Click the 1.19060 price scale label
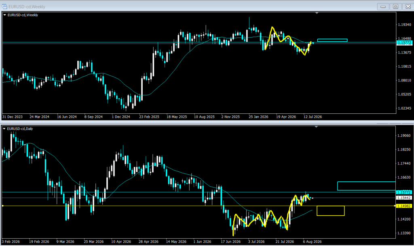 pyautogui.click(x=404, y=136)
